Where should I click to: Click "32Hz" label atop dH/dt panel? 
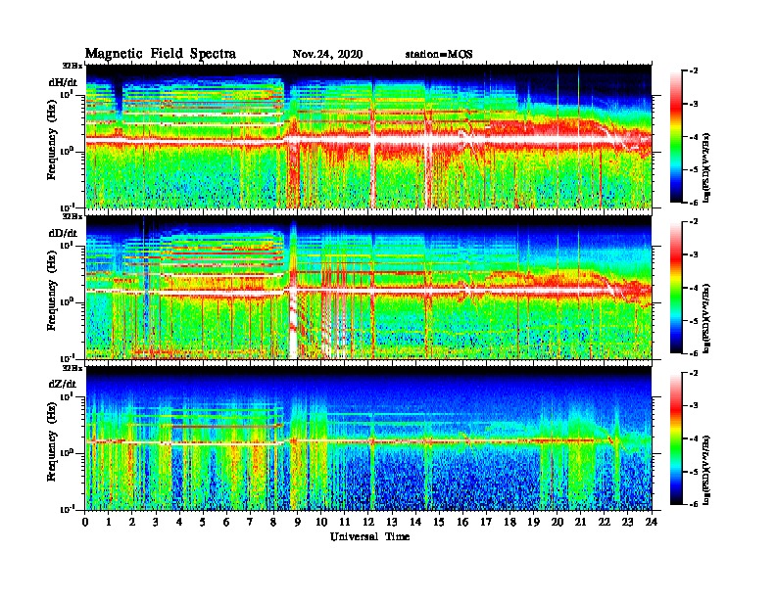[x=72, y=66]
